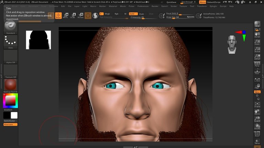Select the Draw mode button
Screen dimensions: 264x148
pyautogui.click(x=58, y=16)
